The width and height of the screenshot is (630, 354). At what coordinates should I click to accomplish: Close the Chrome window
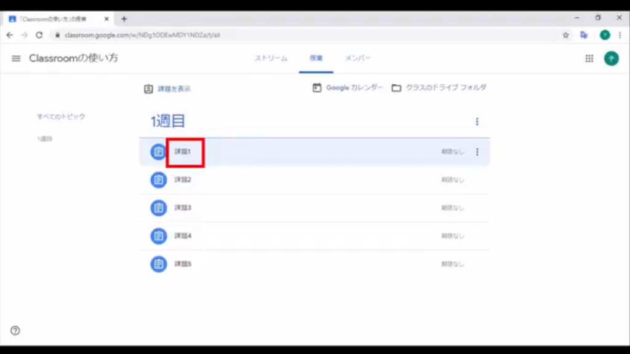pos(619,18)
